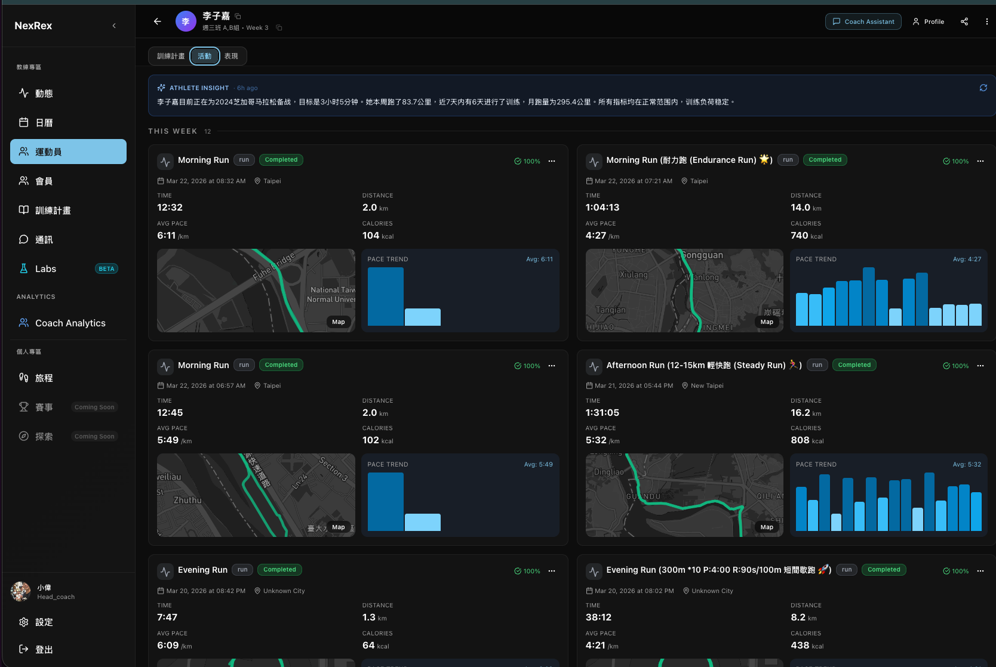
Task: Refresh the Athlete Insight summary
Action: pyautogui.click(x=983, y=88)
